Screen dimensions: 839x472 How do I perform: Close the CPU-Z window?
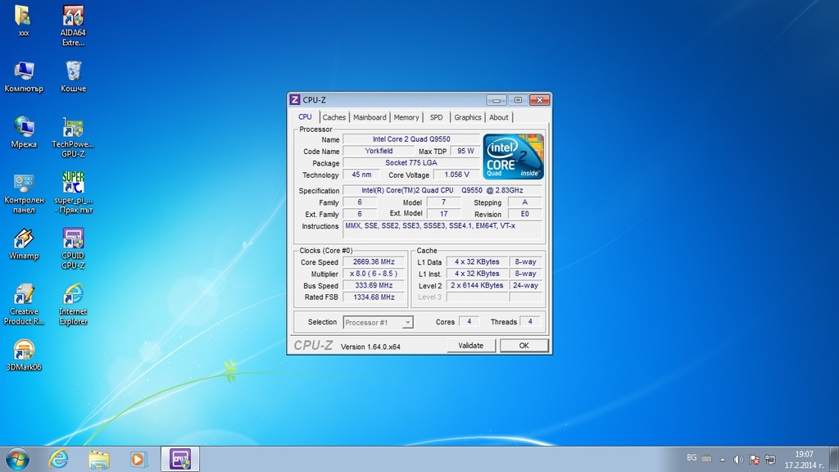click(x=539, y=100)
